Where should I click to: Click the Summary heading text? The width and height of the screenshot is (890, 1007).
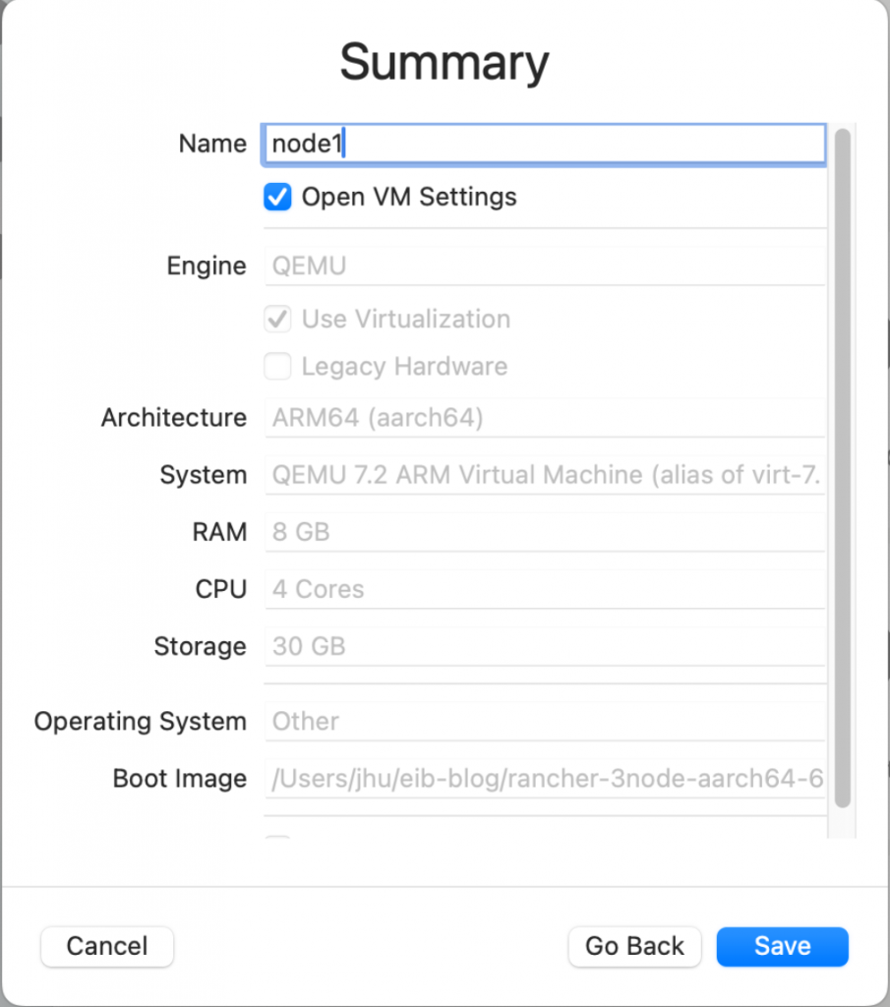(x=445, y=63)
